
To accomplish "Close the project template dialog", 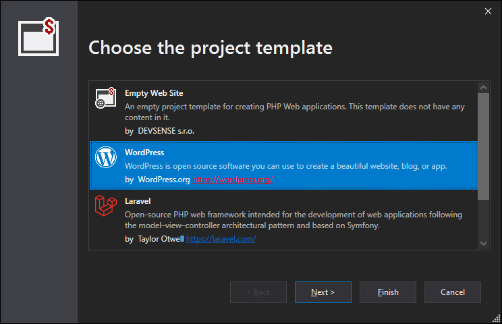I will tap(488, 11).
